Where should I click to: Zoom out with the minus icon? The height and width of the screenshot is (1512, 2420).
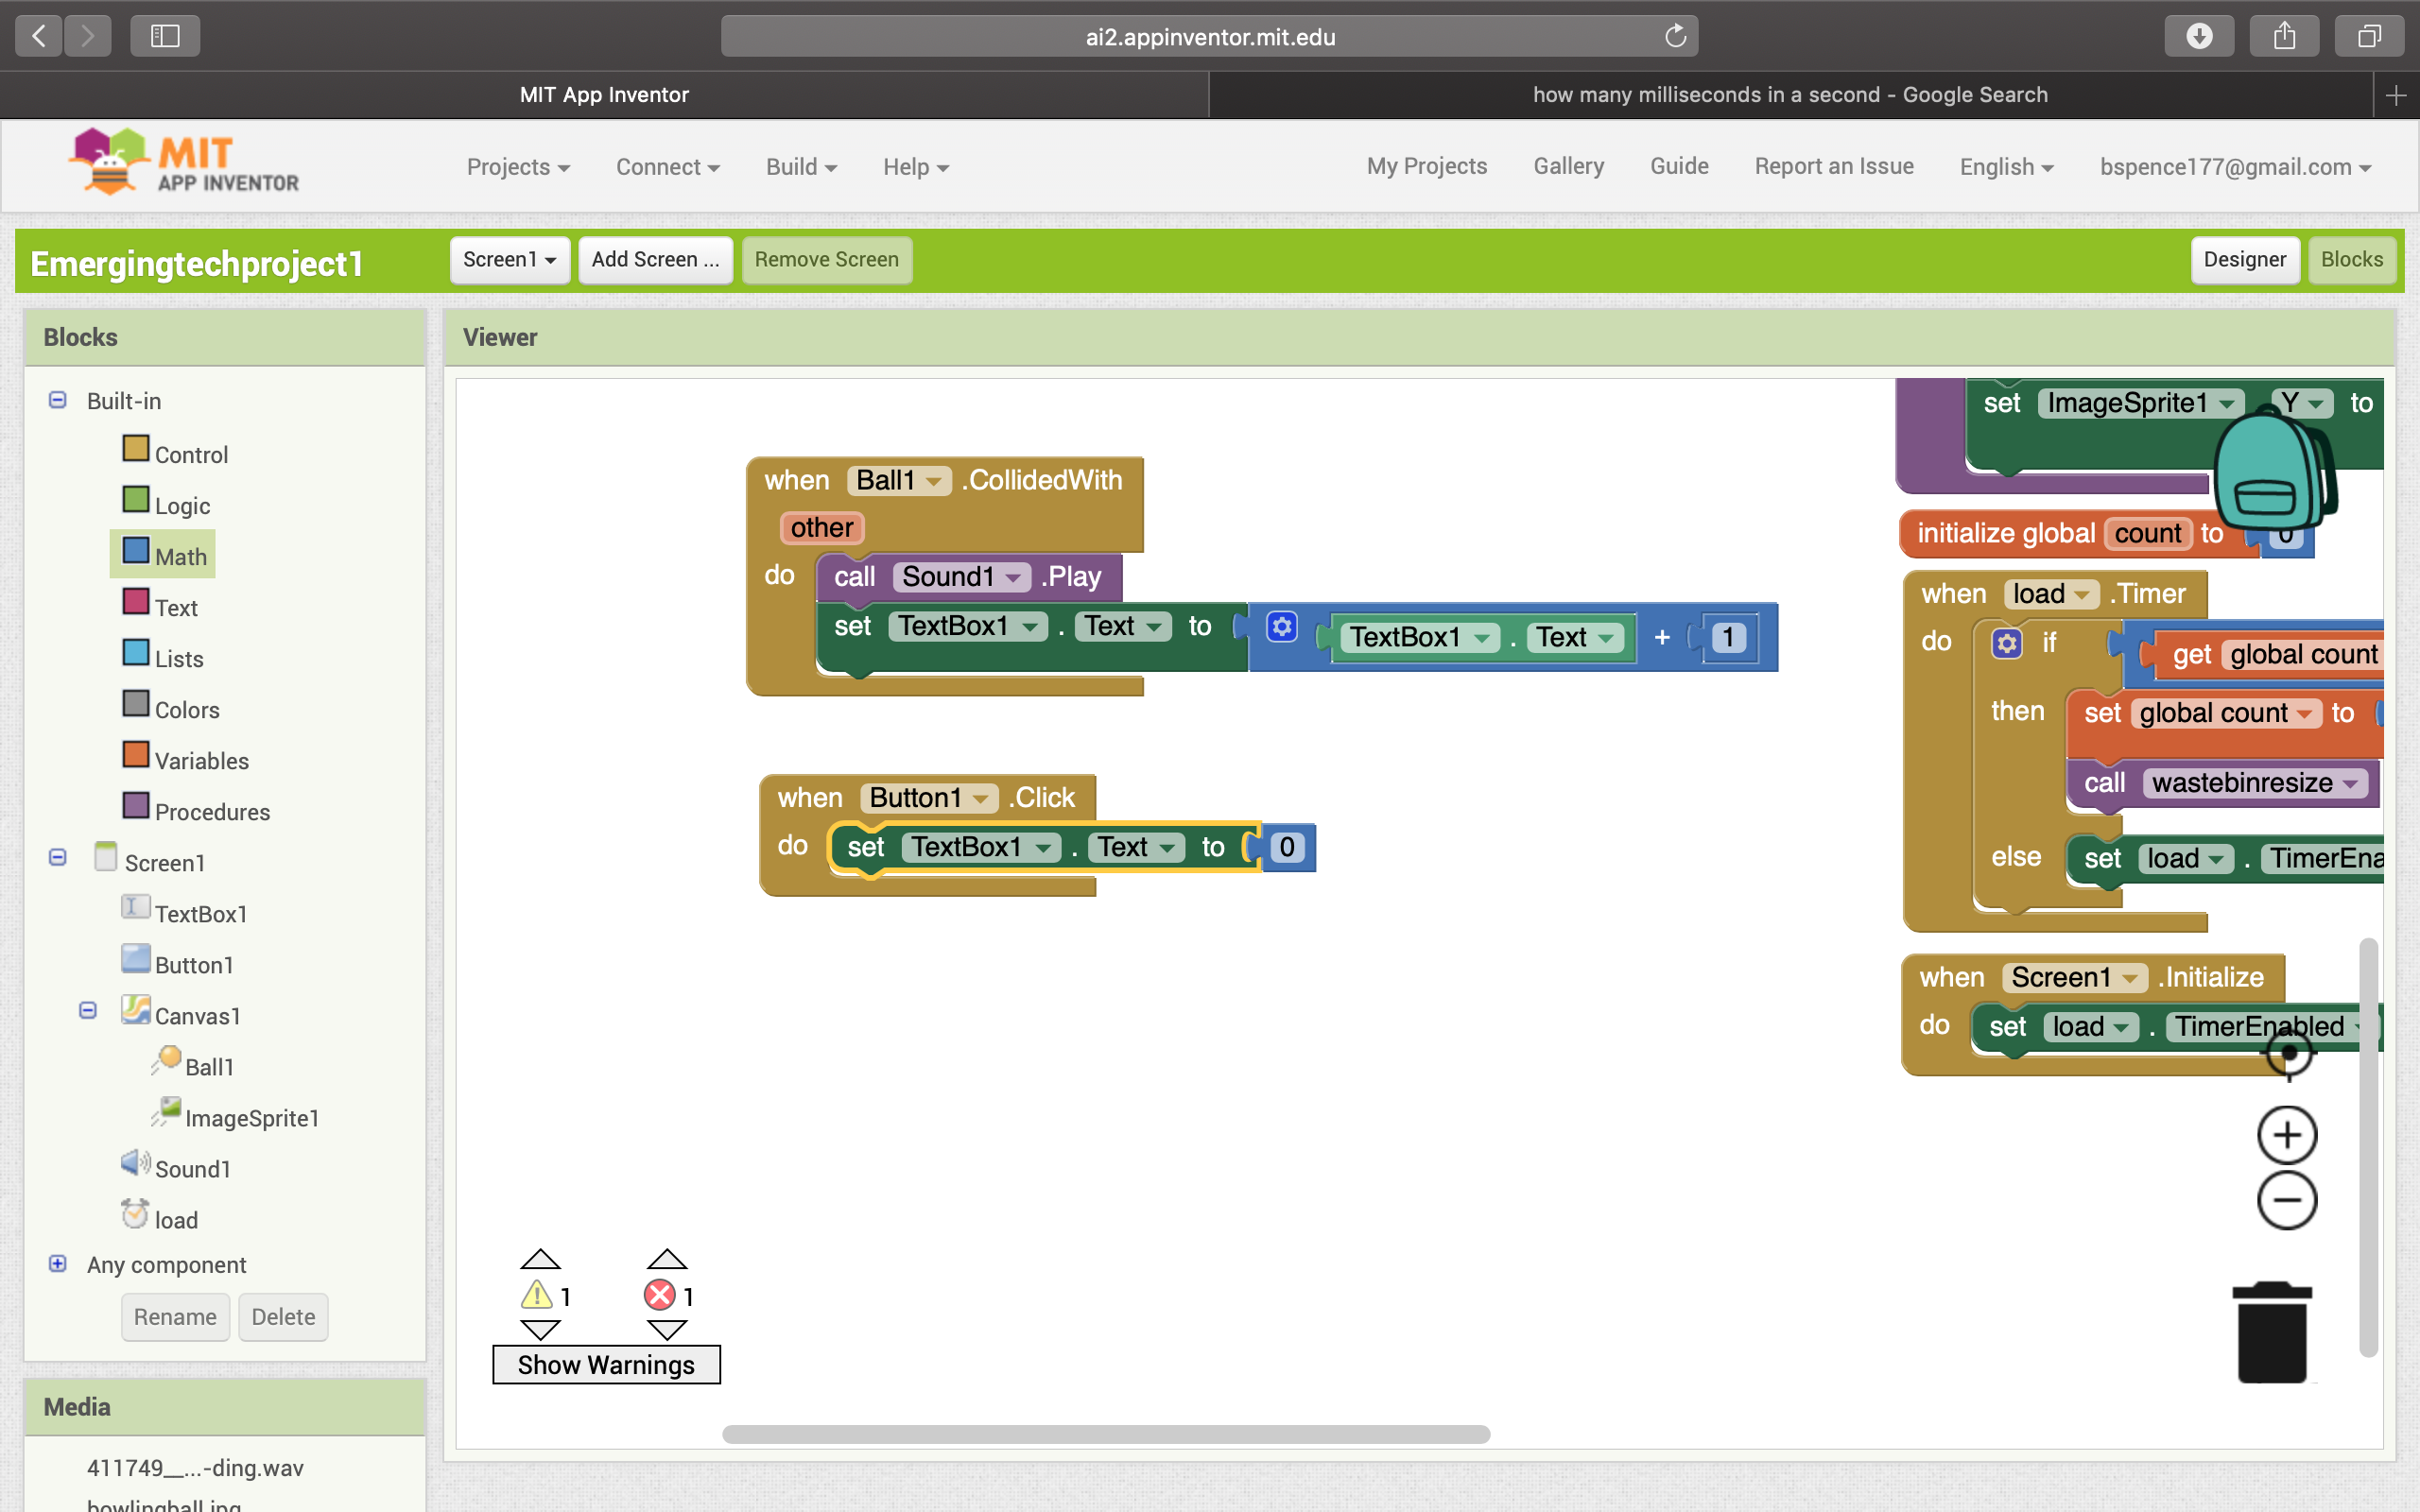2286,1200
